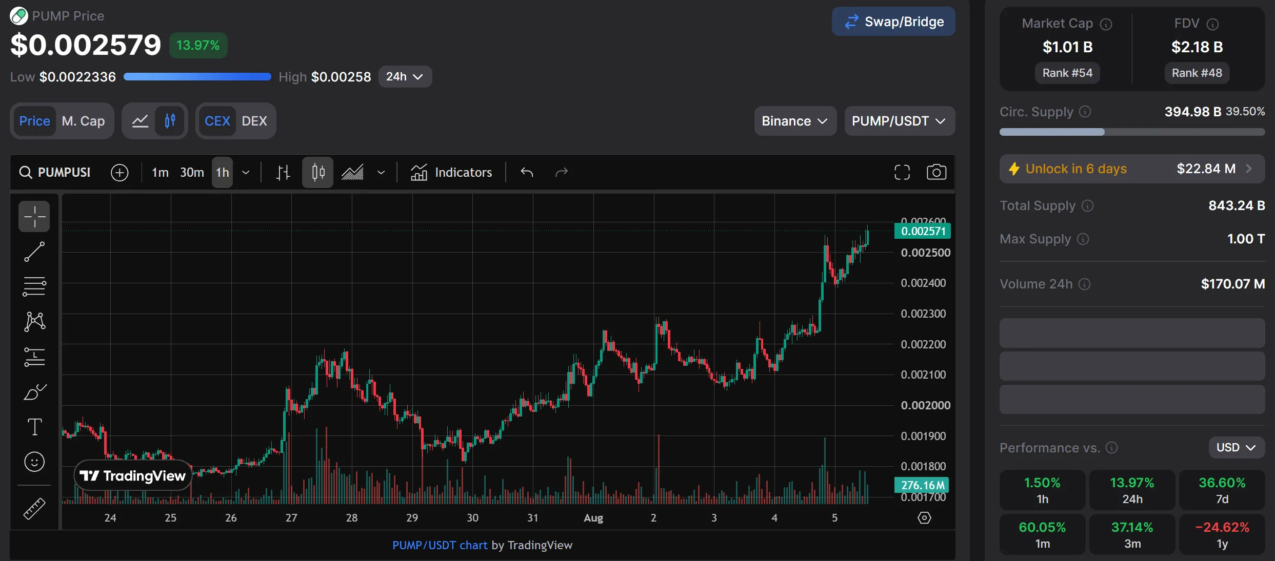Switch chart to Price view
Image resolution: width=1275 pixels, height=561 pixels.
coord(34,121)
